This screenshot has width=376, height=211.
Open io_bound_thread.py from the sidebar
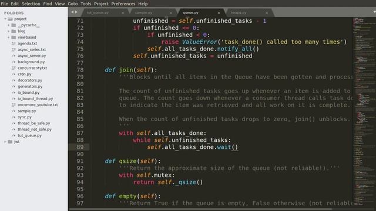coord(35,99)
